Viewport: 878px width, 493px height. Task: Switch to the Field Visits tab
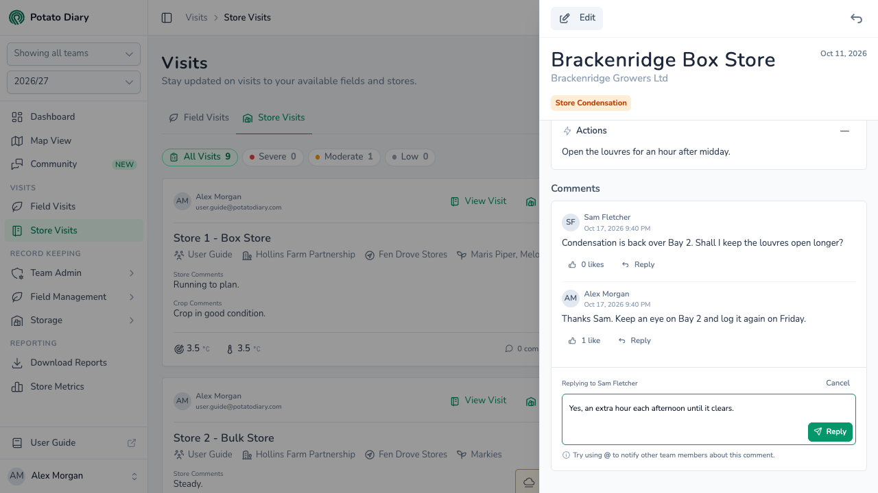(x=199, y=118)
